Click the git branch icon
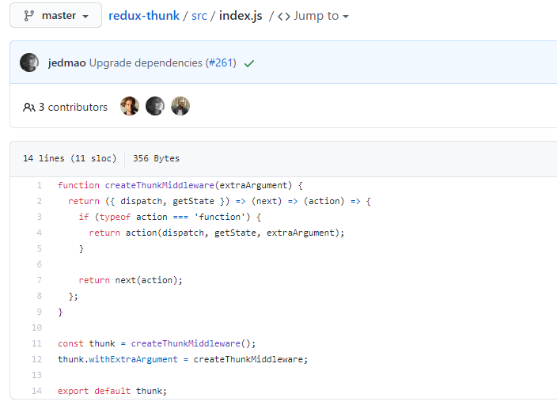 28,16
